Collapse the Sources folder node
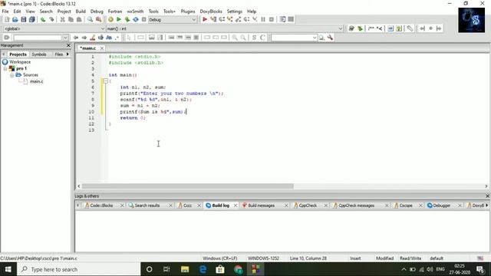 coord(12,75)
